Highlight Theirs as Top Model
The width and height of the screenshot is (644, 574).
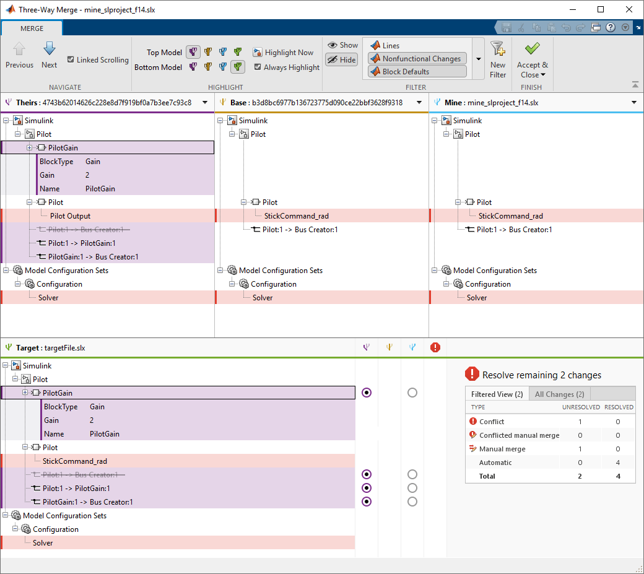point(193,52)
